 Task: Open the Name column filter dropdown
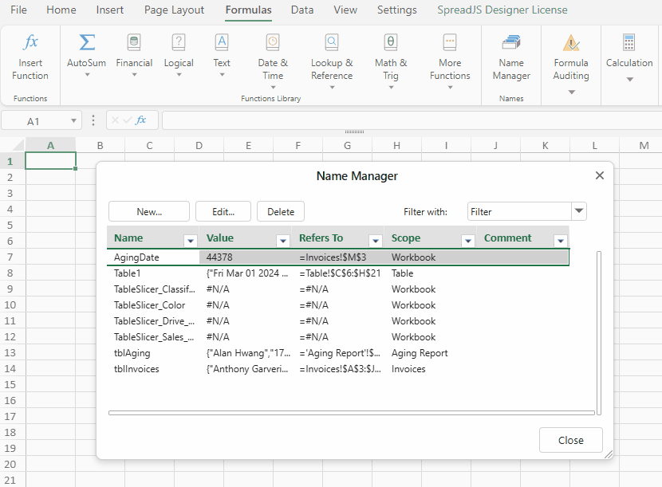point(191,241)
